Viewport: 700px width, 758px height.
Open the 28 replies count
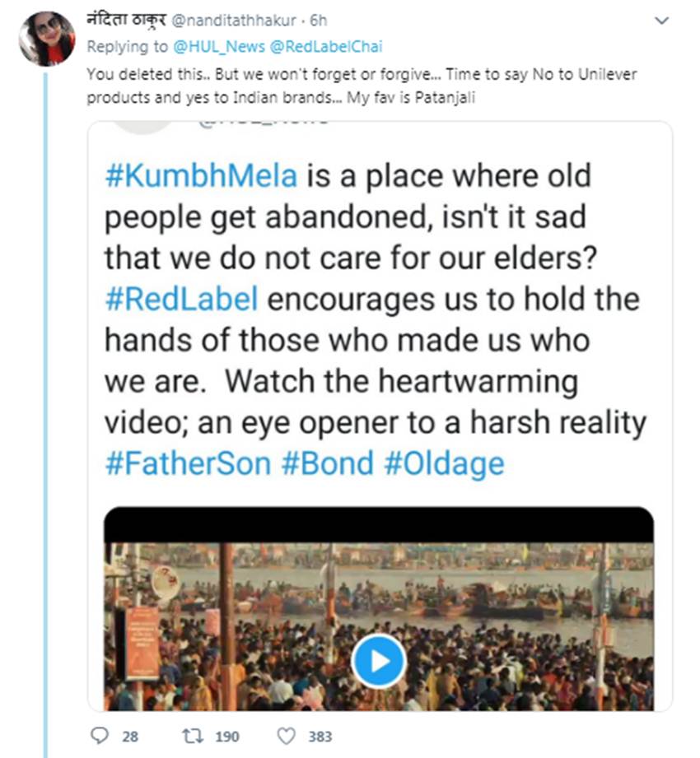pos(130,736)
